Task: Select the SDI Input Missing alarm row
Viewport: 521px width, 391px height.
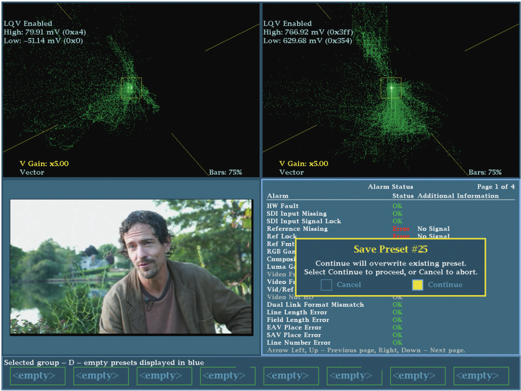Action: (x=390, y=214)
